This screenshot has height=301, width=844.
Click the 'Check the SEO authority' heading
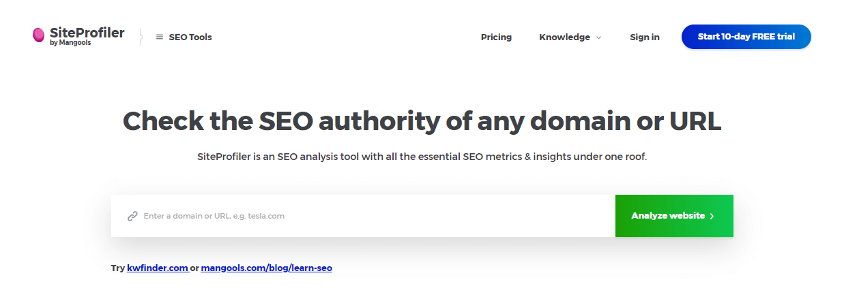pos(422,121)
